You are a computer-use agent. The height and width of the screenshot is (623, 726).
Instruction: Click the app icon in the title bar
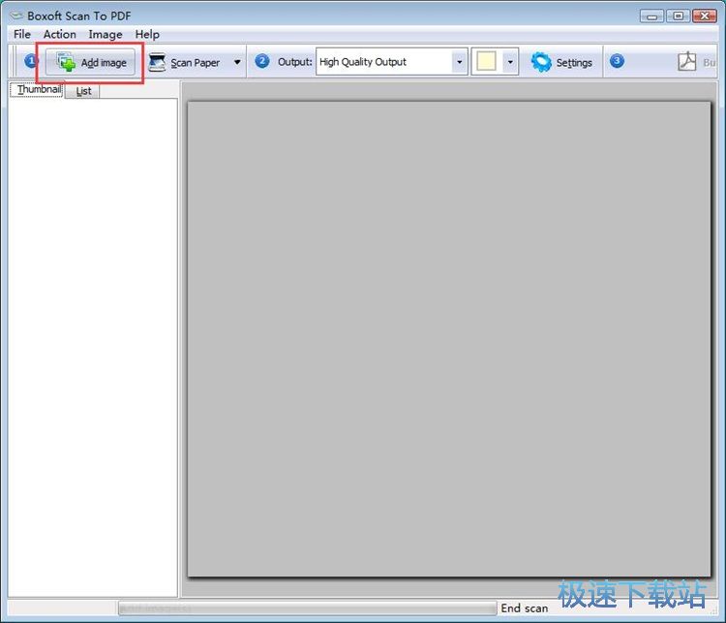click(16, 16)
